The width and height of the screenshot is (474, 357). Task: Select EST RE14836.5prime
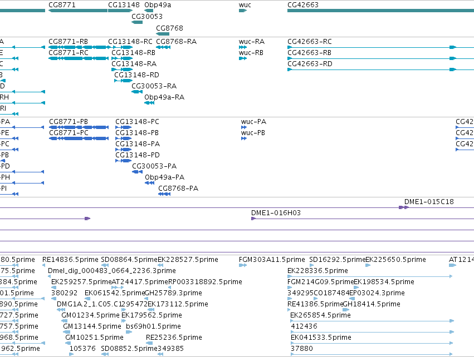[70, 260]
